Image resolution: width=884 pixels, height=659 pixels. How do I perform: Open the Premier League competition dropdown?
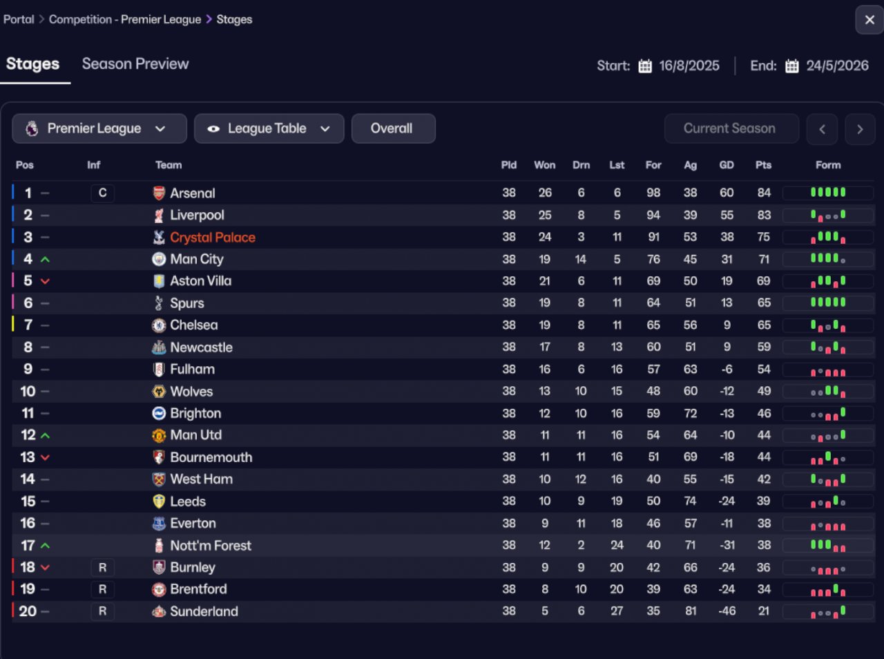point(99,128)
